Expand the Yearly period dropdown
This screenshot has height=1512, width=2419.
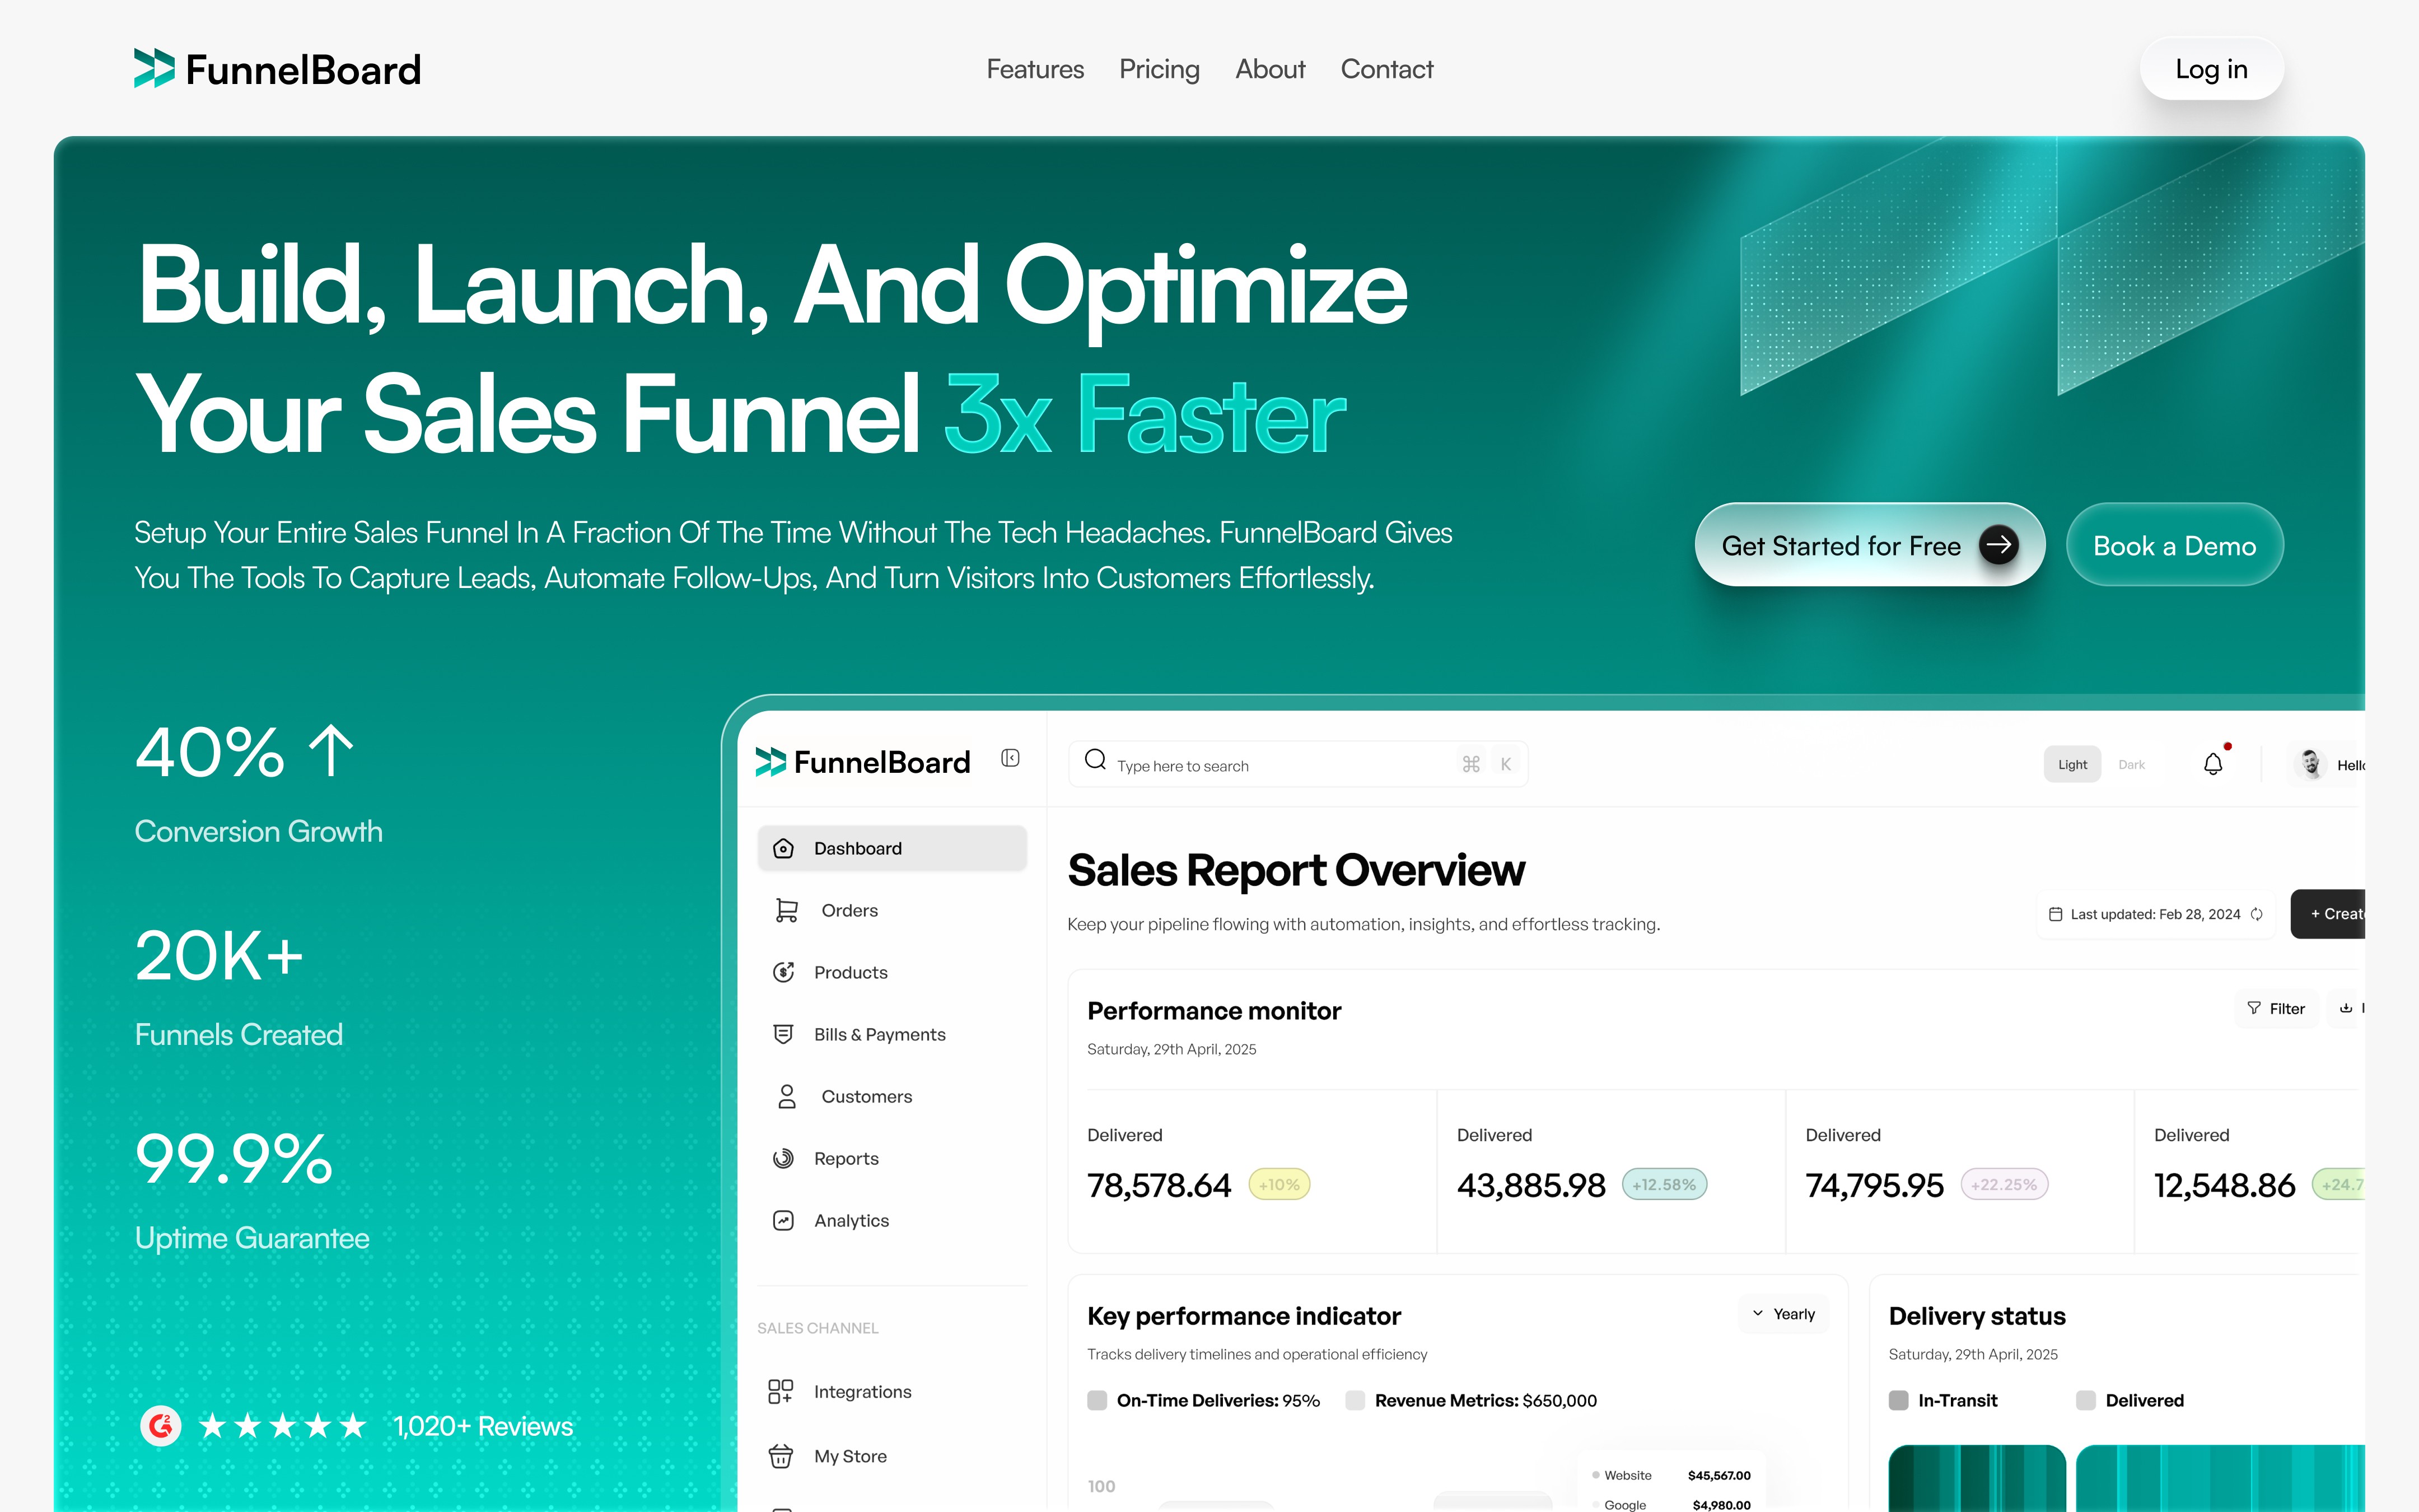tap(1784, 1314)
